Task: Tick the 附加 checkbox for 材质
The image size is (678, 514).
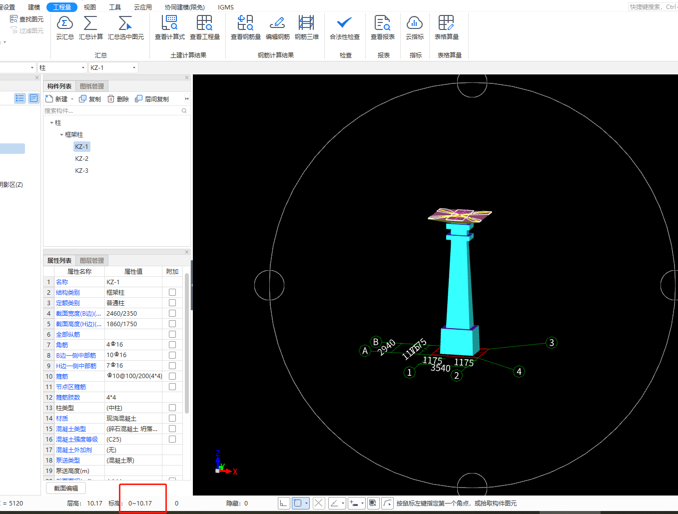Action: click(x=172, y=418)
